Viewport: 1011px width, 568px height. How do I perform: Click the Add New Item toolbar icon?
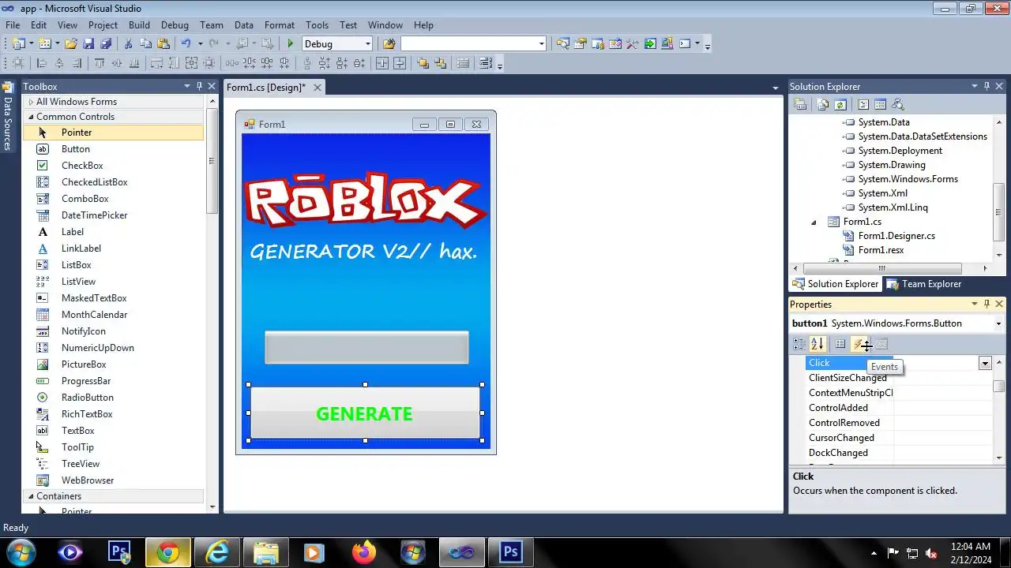coord(44,44)
